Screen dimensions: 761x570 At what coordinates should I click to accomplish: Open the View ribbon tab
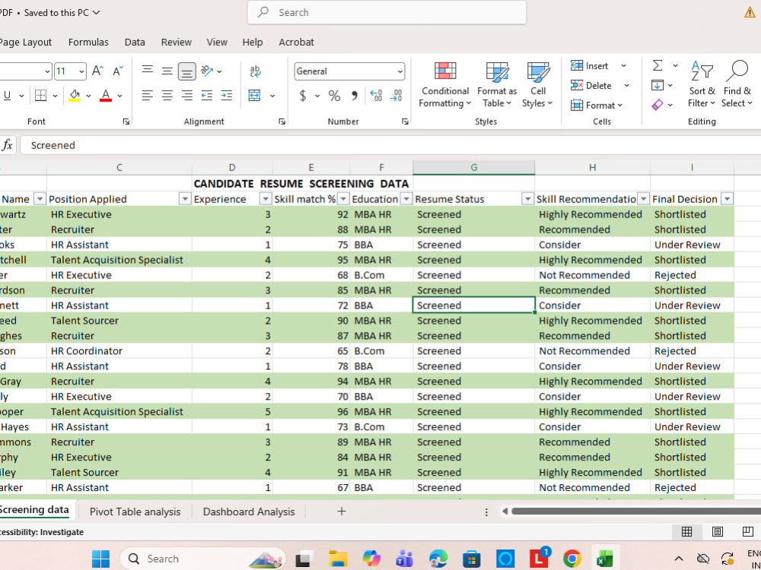click(217, 42)
